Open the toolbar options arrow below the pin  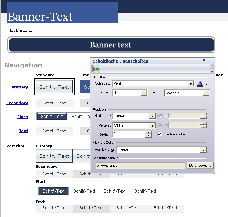212,70
